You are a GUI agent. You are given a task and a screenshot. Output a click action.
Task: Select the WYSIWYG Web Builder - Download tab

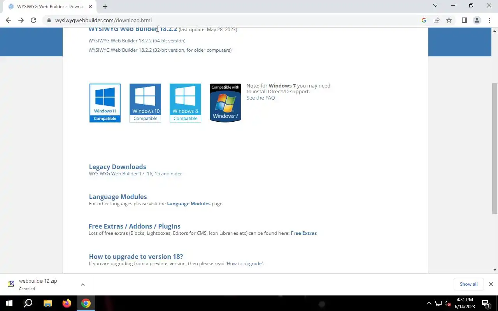point(50,7)
